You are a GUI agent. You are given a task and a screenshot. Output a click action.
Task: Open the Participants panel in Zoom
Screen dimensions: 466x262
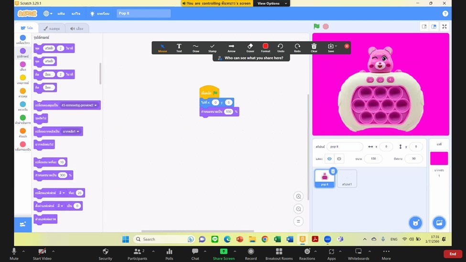tap(137, 254)
